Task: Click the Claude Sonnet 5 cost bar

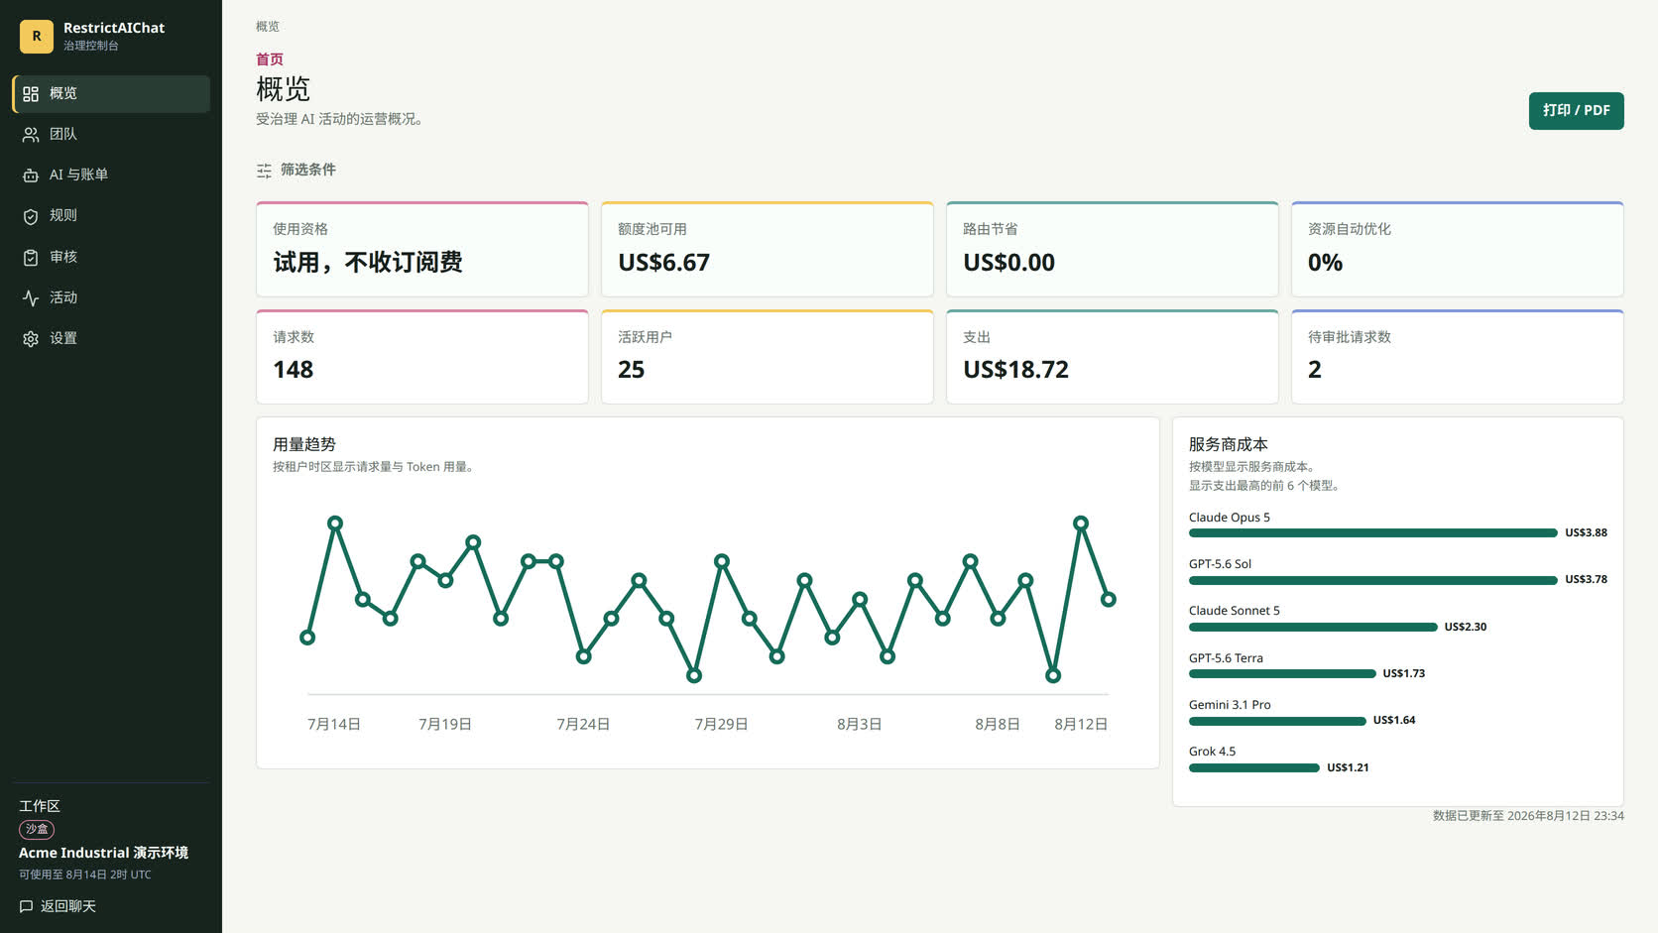Action: pos(1313,627)
